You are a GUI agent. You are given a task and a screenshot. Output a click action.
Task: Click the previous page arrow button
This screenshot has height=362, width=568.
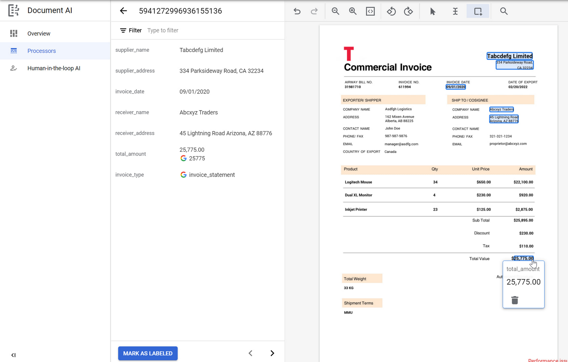[250, 353]
